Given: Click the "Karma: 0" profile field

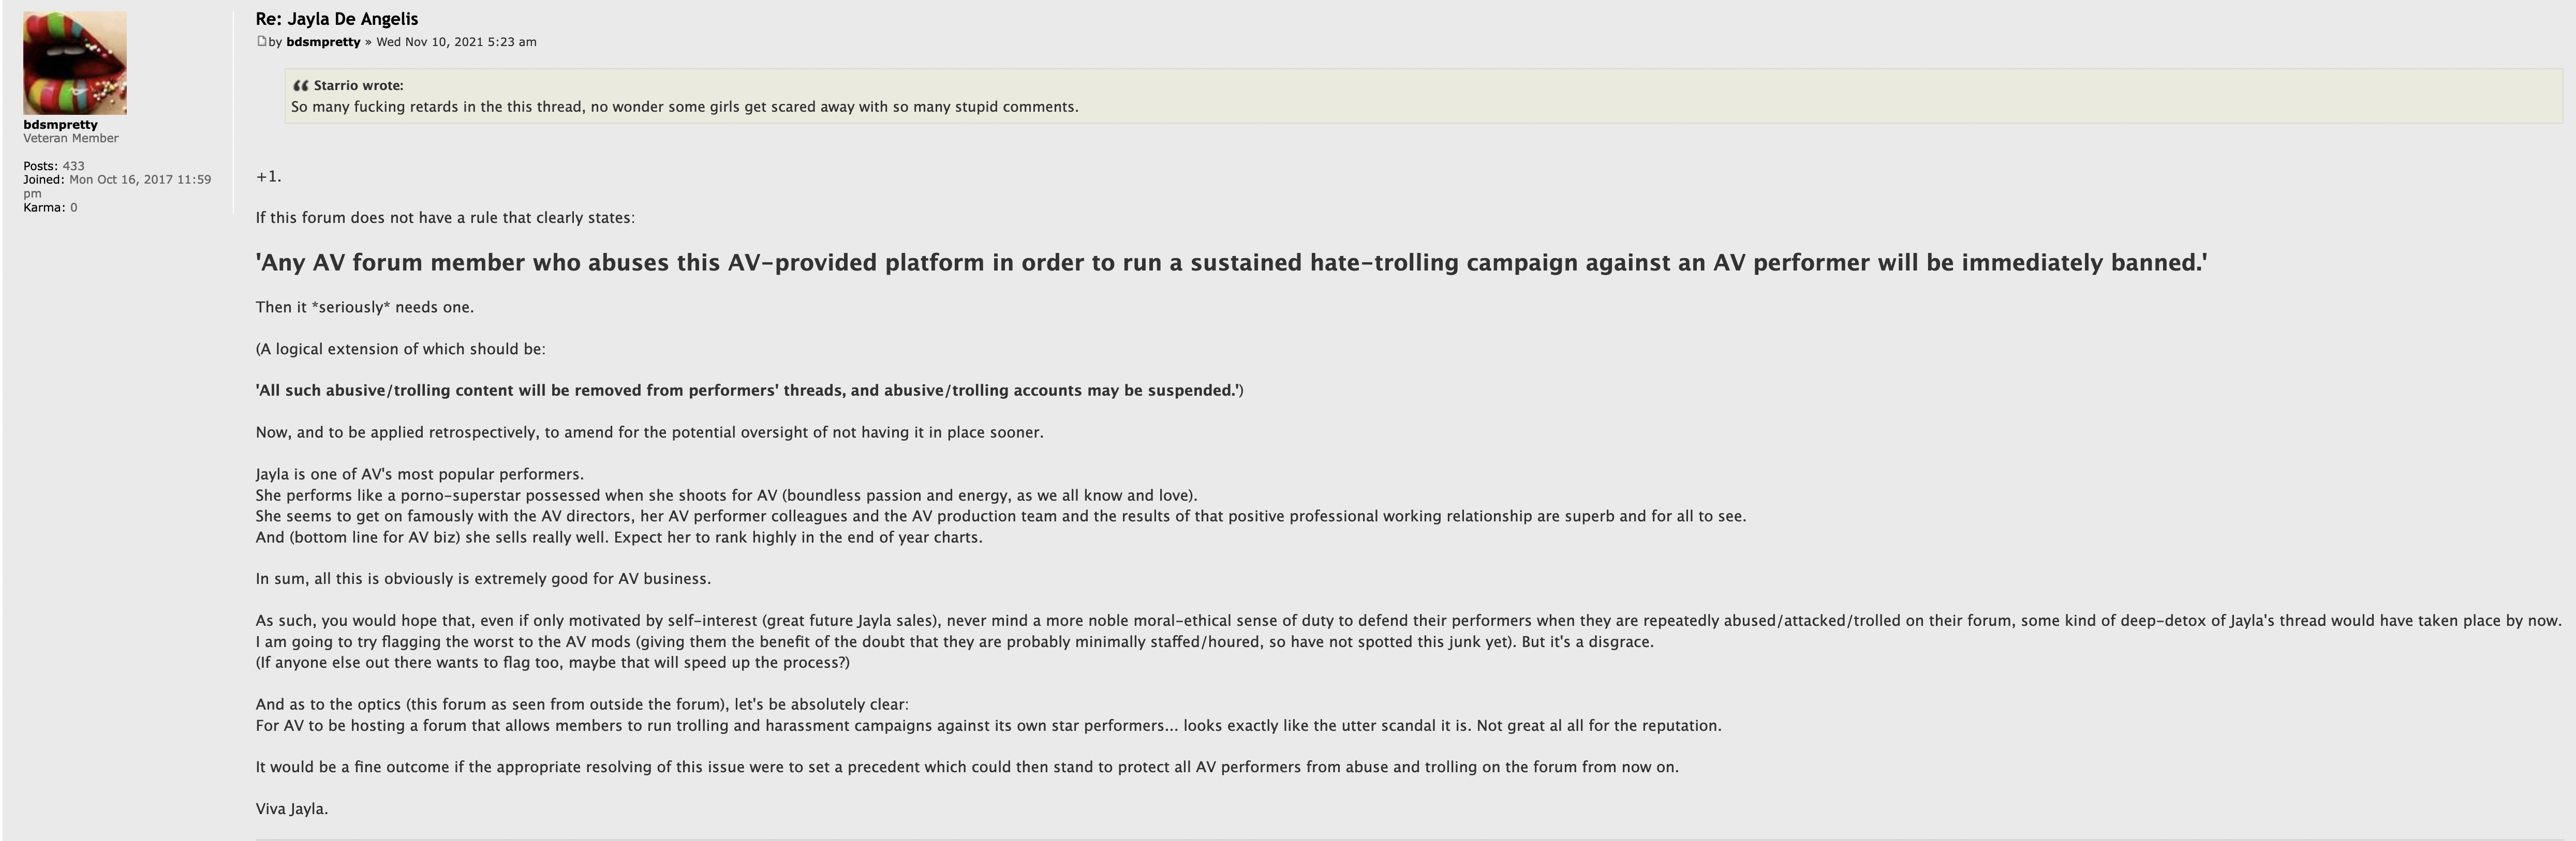Looking at the screenshot, I should [x=50, y=208].
